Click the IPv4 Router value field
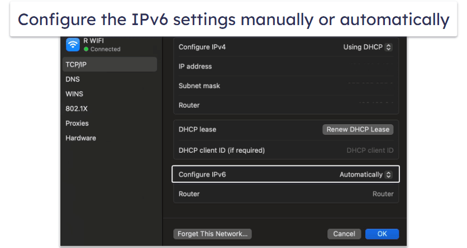The image size is (467, 248). tap(375, 105)
